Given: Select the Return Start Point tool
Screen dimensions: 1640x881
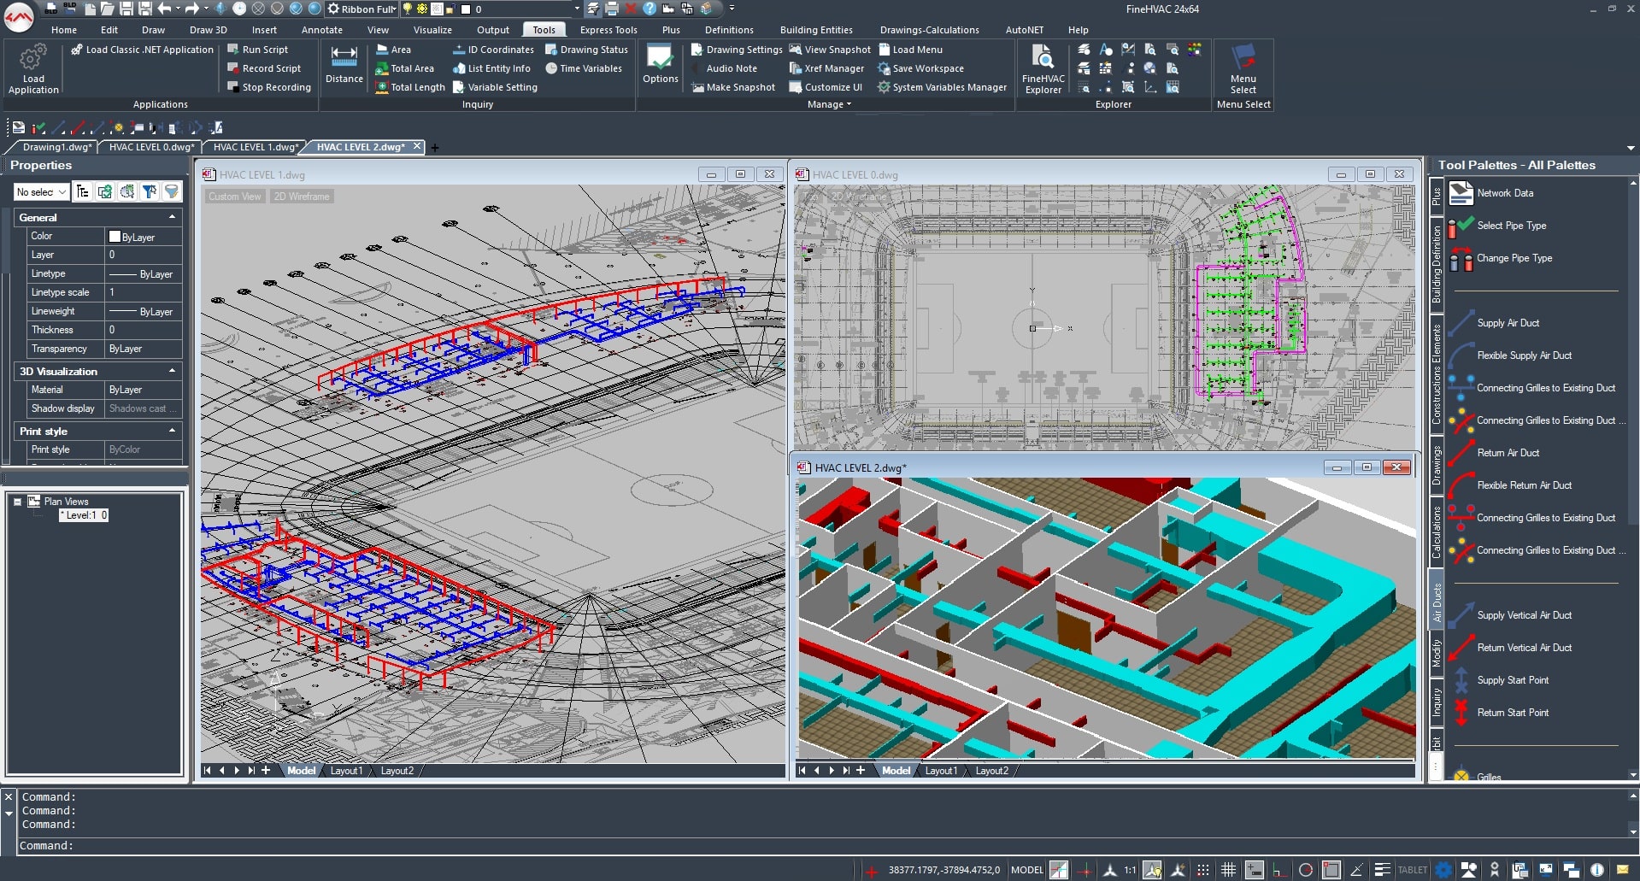Looking at the screenshot, I should [x=1513, y=712].
